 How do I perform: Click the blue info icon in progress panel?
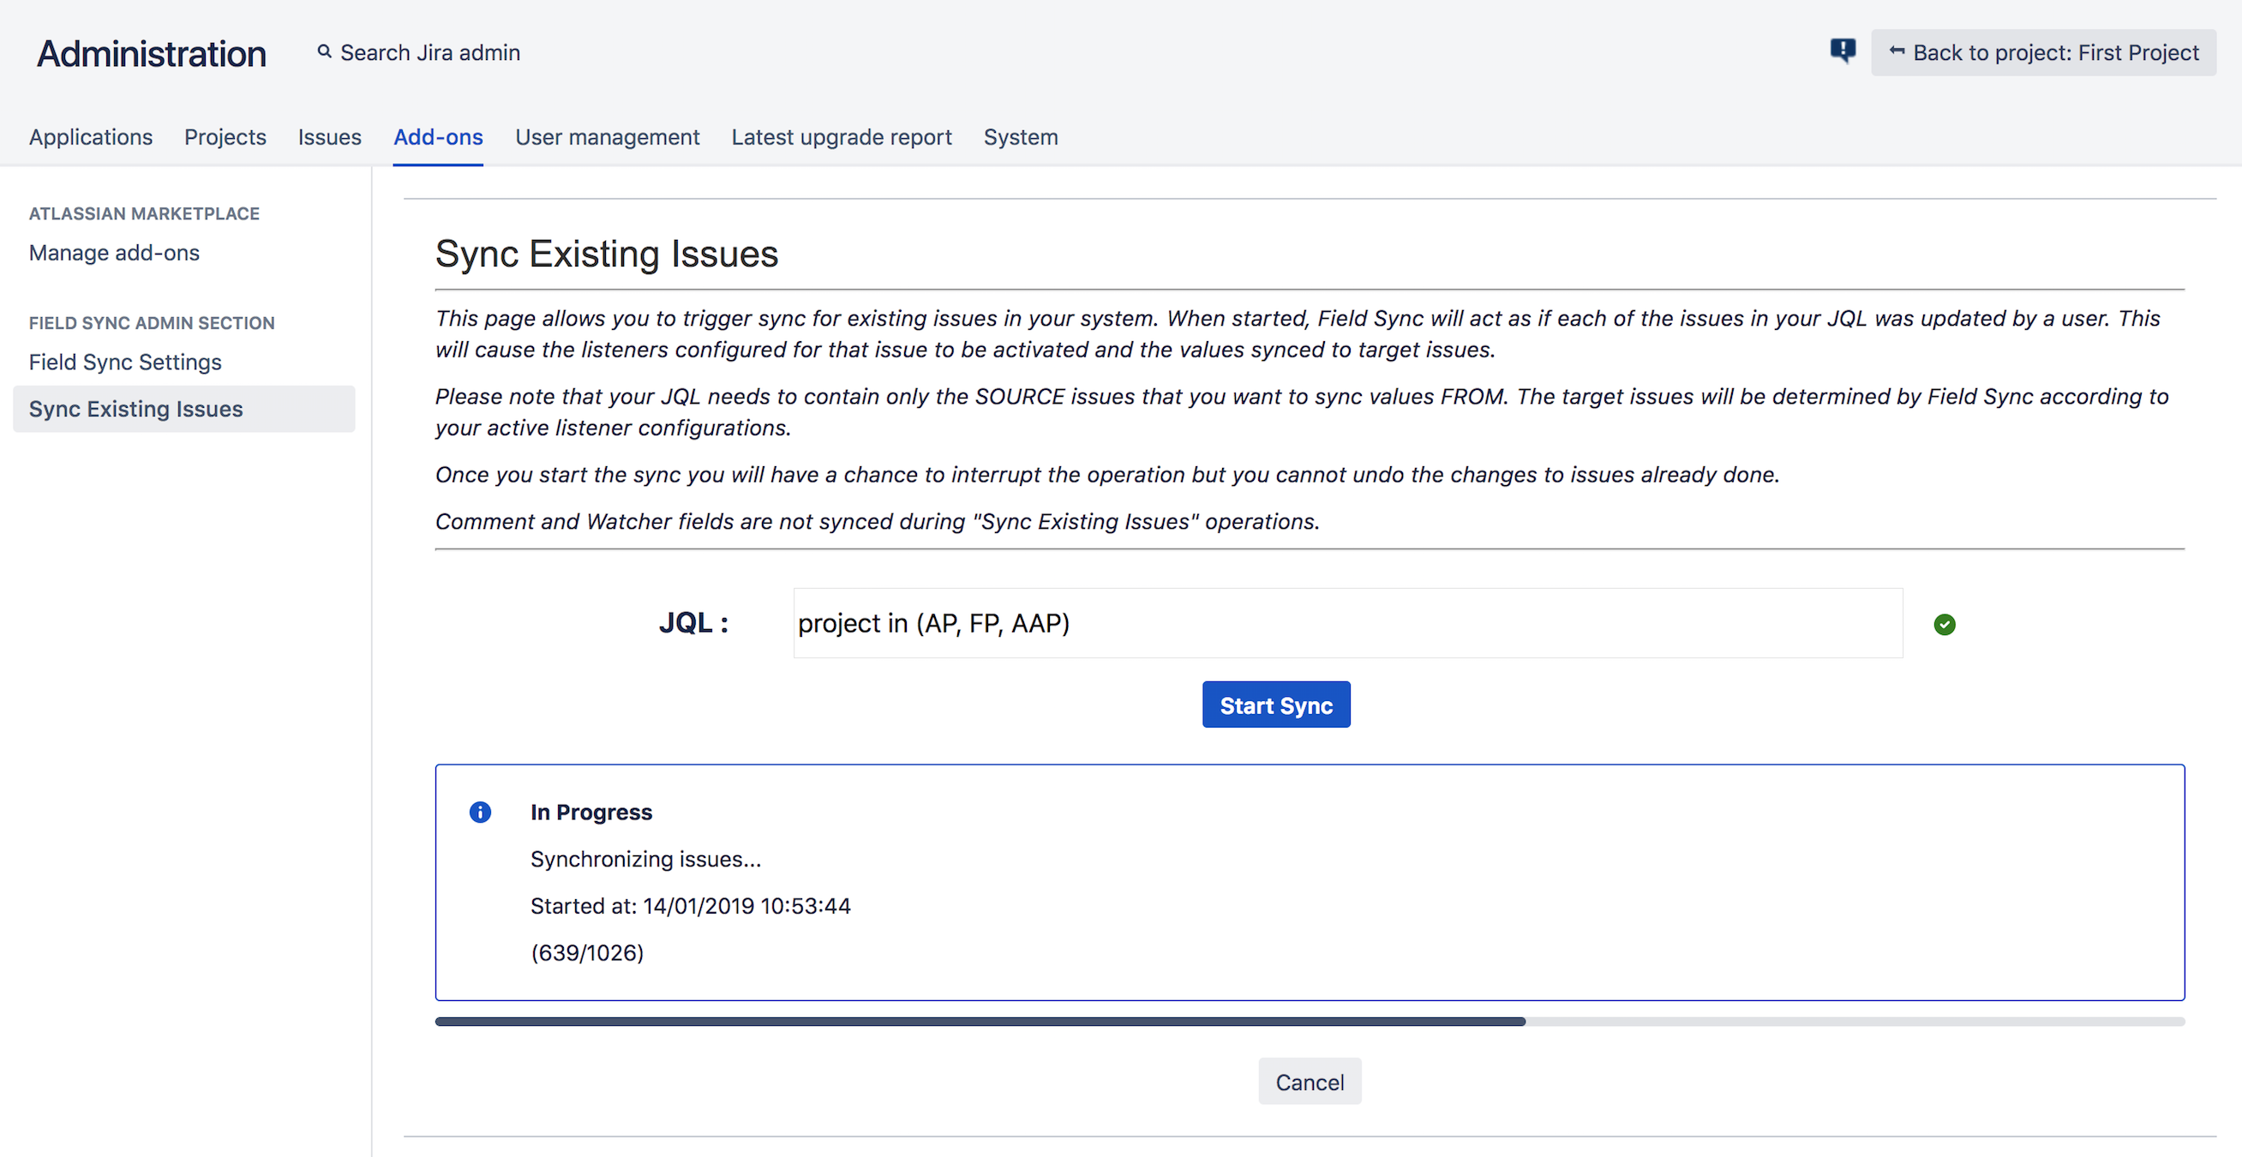coord(480,812)
